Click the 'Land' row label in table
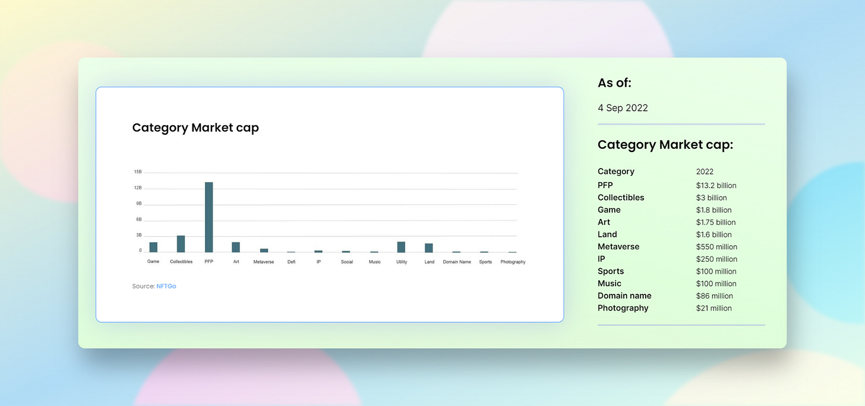 tap(607, 234)
